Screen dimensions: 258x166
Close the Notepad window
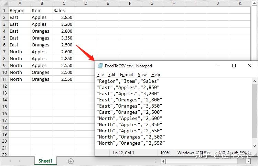250,66
